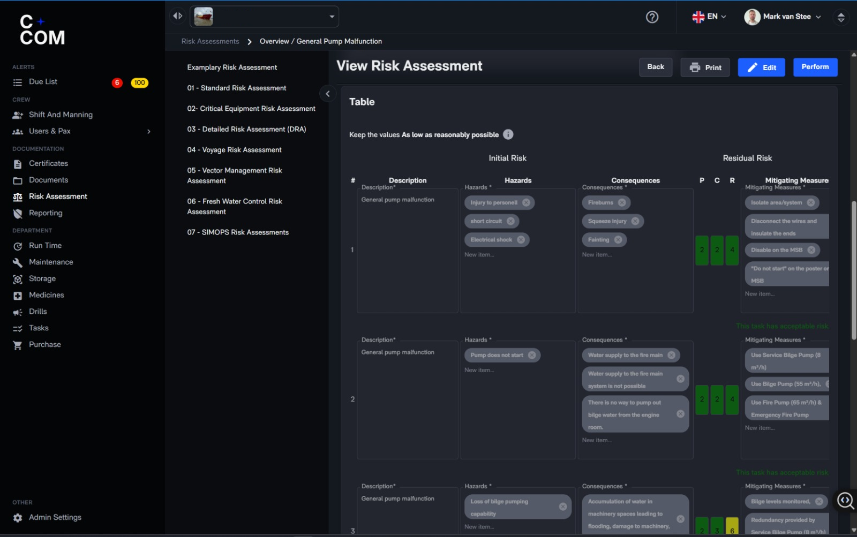Open the Medicines sidebar item
The image size is (857, 537).
[46, 295]
